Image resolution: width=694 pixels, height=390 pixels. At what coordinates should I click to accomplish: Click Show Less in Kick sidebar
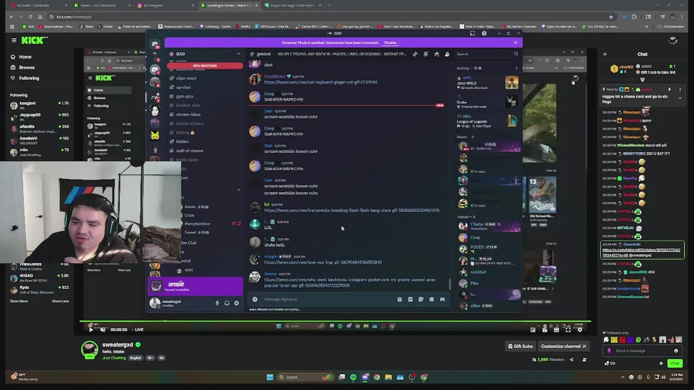coord(60,301)
